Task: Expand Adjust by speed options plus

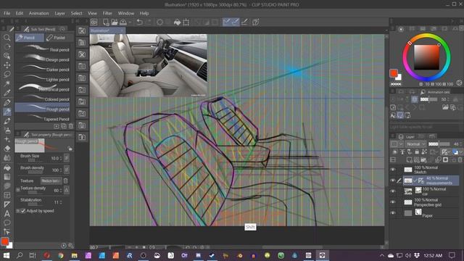Action: click(18, 211)
